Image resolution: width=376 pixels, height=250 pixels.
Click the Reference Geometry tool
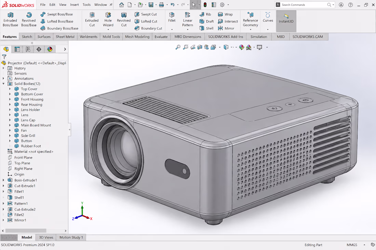(250, 19)
